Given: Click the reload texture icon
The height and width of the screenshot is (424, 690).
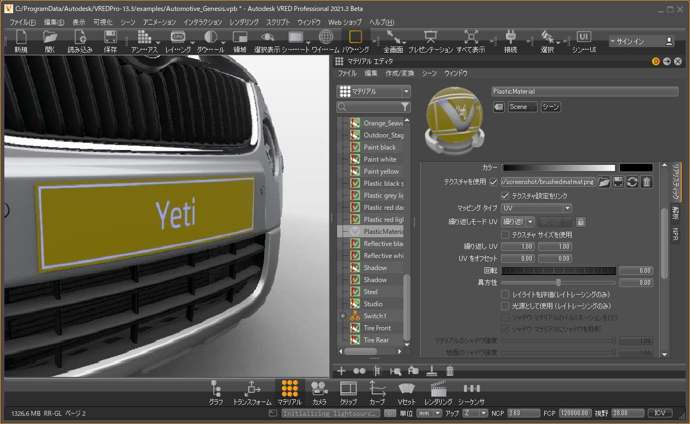Looking at the screenshot, I should pyautogui.click(x=632, y=182).
